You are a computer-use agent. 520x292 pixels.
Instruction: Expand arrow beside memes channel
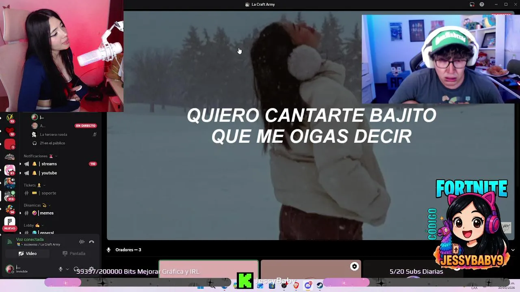(x=20, y=213)
